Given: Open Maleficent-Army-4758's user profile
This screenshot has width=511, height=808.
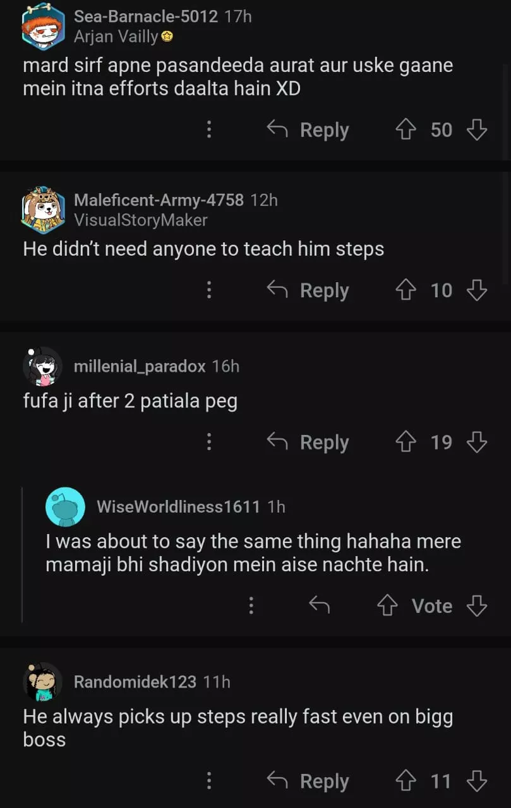Looking at the screenshot, I should pyautogui.click(x=159, y=200).
